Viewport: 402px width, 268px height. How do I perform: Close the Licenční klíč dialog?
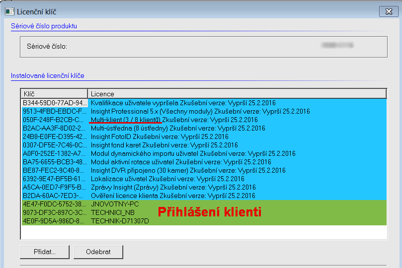point(386,11)
